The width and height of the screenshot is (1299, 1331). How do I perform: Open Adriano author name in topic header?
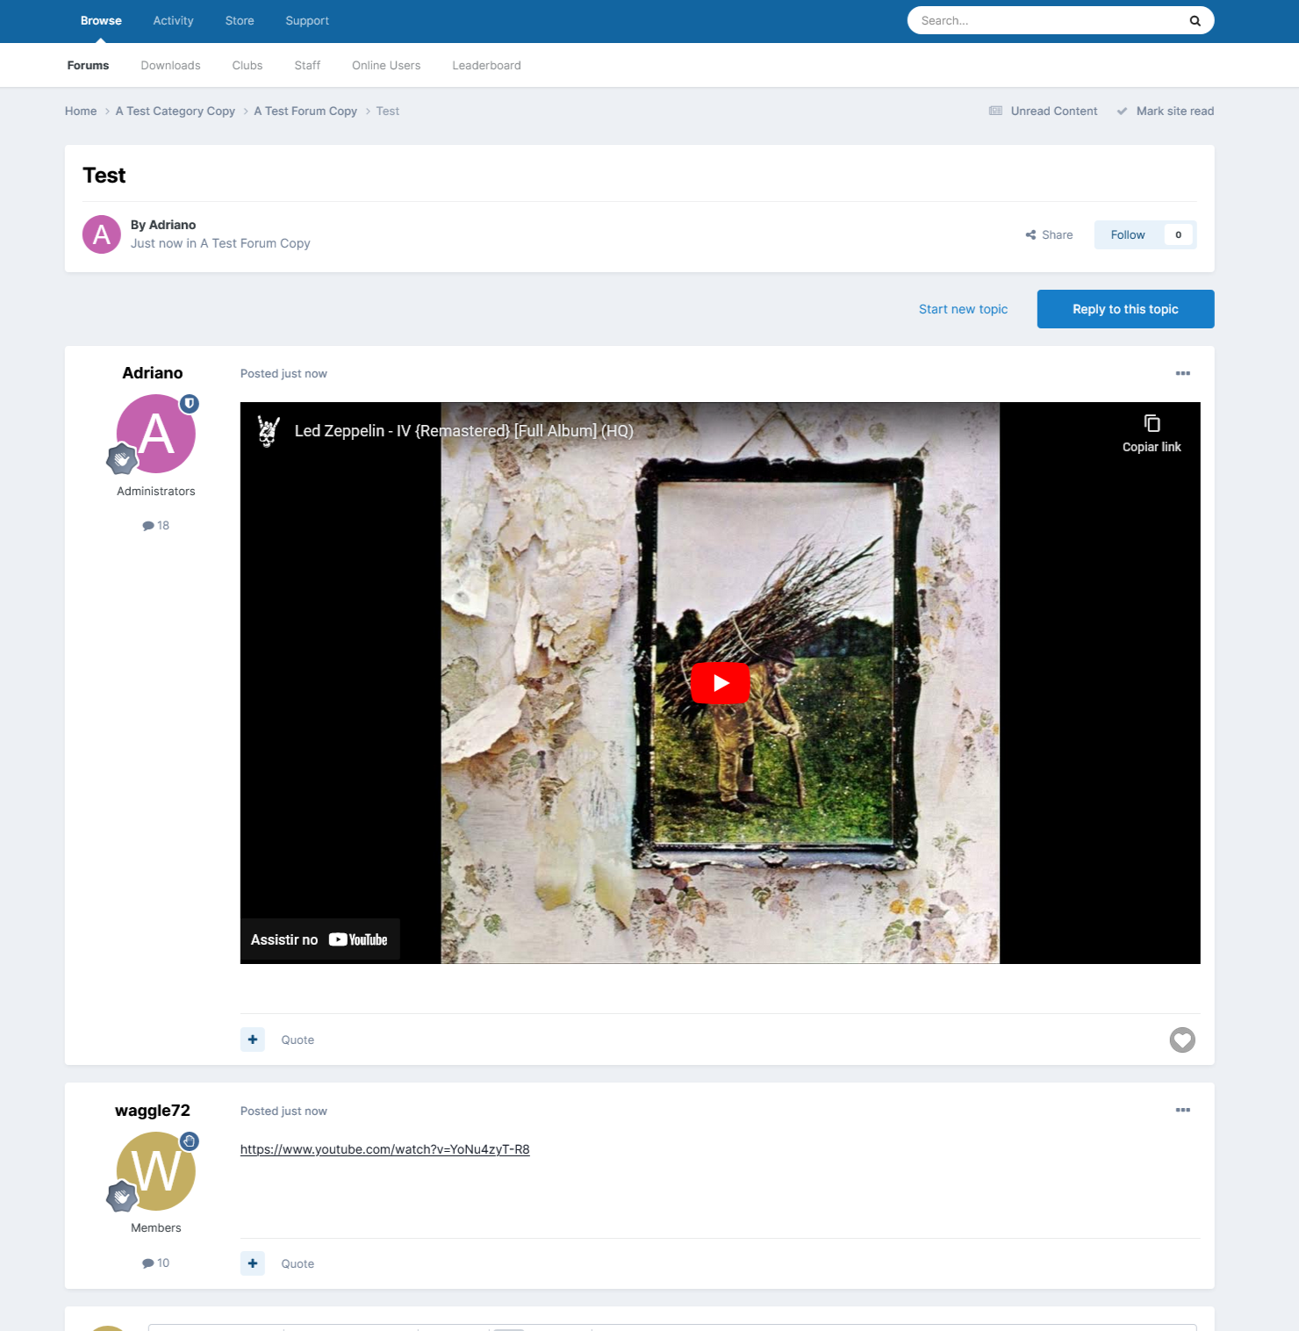[x=172, y=226]
